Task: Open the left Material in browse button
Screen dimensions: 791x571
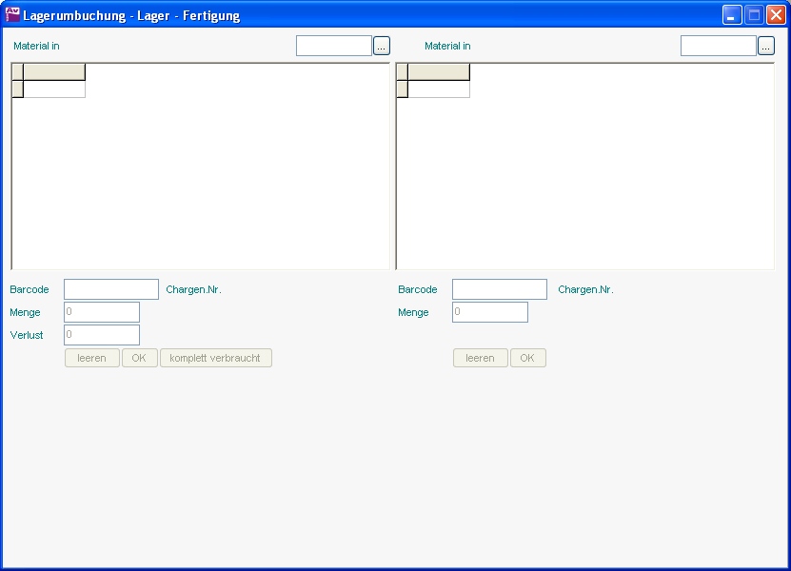Action: tap(382, 46)
